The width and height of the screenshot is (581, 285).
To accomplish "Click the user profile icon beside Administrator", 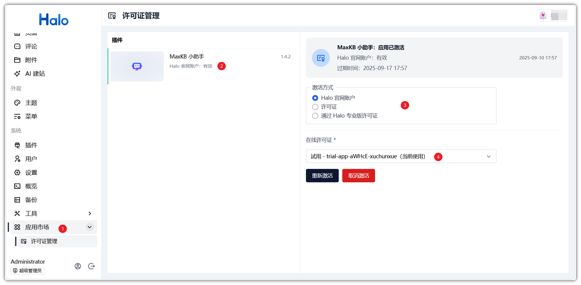I will click(x=78, y=266).
